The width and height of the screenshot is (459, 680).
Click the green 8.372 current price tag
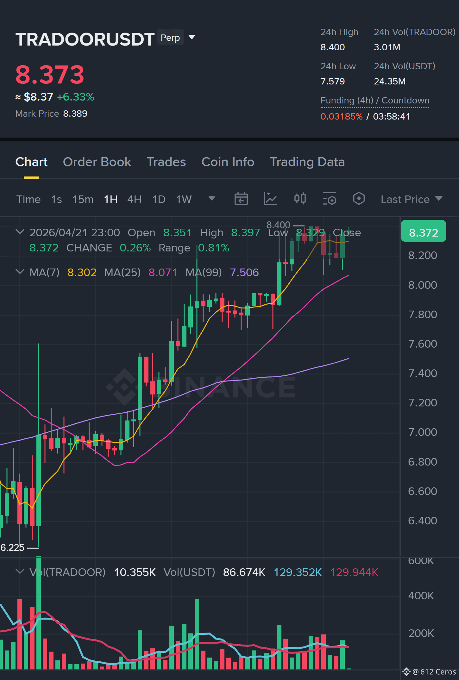[424, 231]
